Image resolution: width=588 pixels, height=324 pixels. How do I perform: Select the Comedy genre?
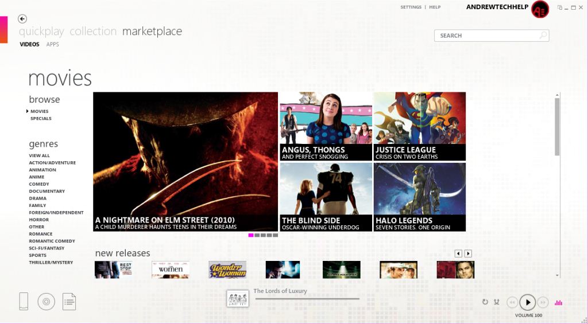coord(39,184)
